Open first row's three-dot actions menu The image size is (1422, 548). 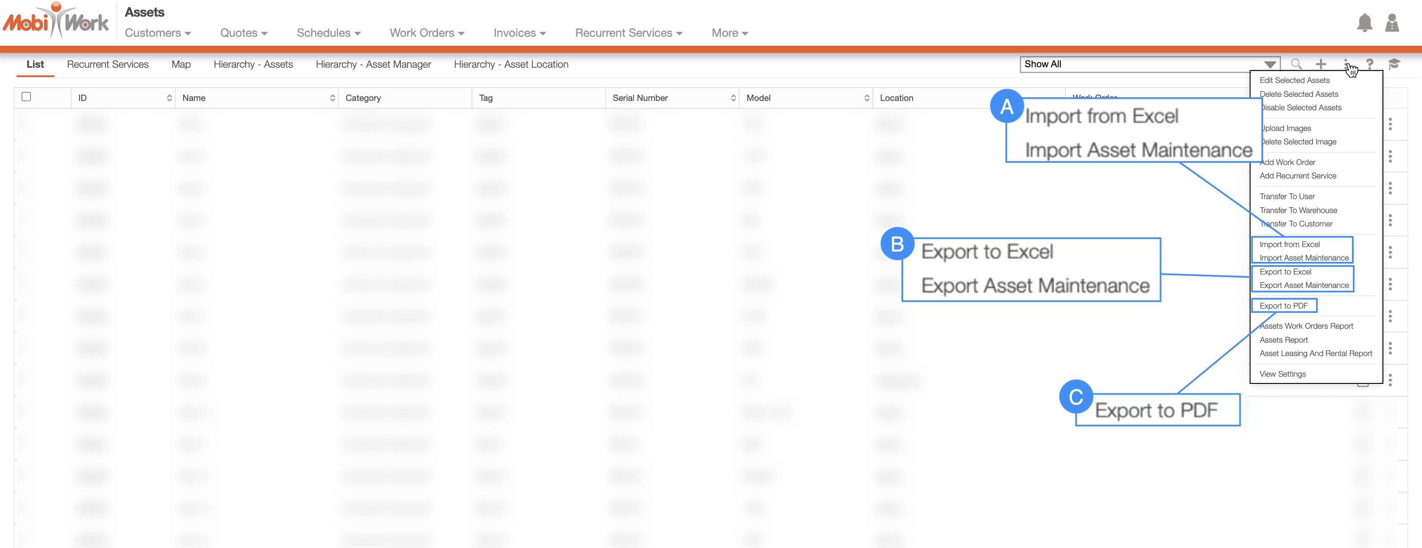(x=1390, y=124)
